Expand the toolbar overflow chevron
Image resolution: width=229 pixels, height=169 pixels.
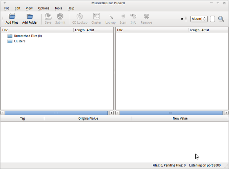tap(182, 19)
